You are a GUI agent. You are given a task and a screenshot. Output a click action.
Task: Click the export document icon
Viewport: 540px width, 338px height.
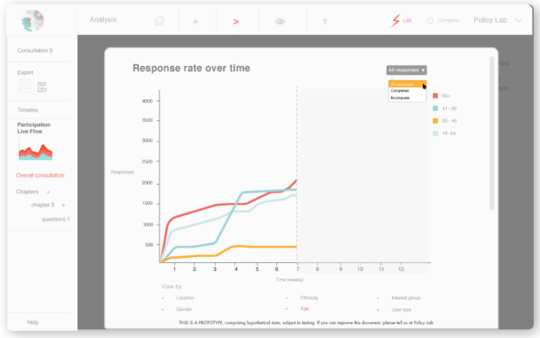[24, 86]
